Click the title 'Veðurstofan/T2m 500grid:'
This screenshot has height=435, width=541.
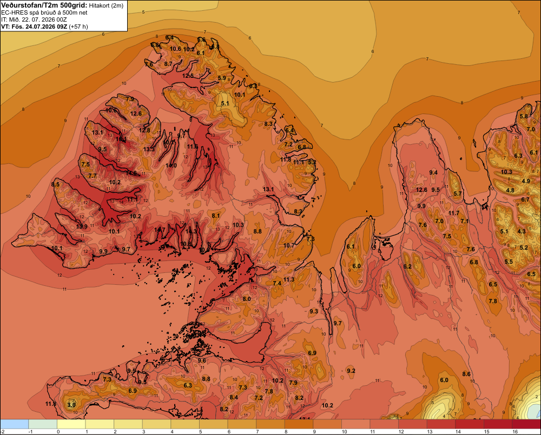tap(44, 5)
